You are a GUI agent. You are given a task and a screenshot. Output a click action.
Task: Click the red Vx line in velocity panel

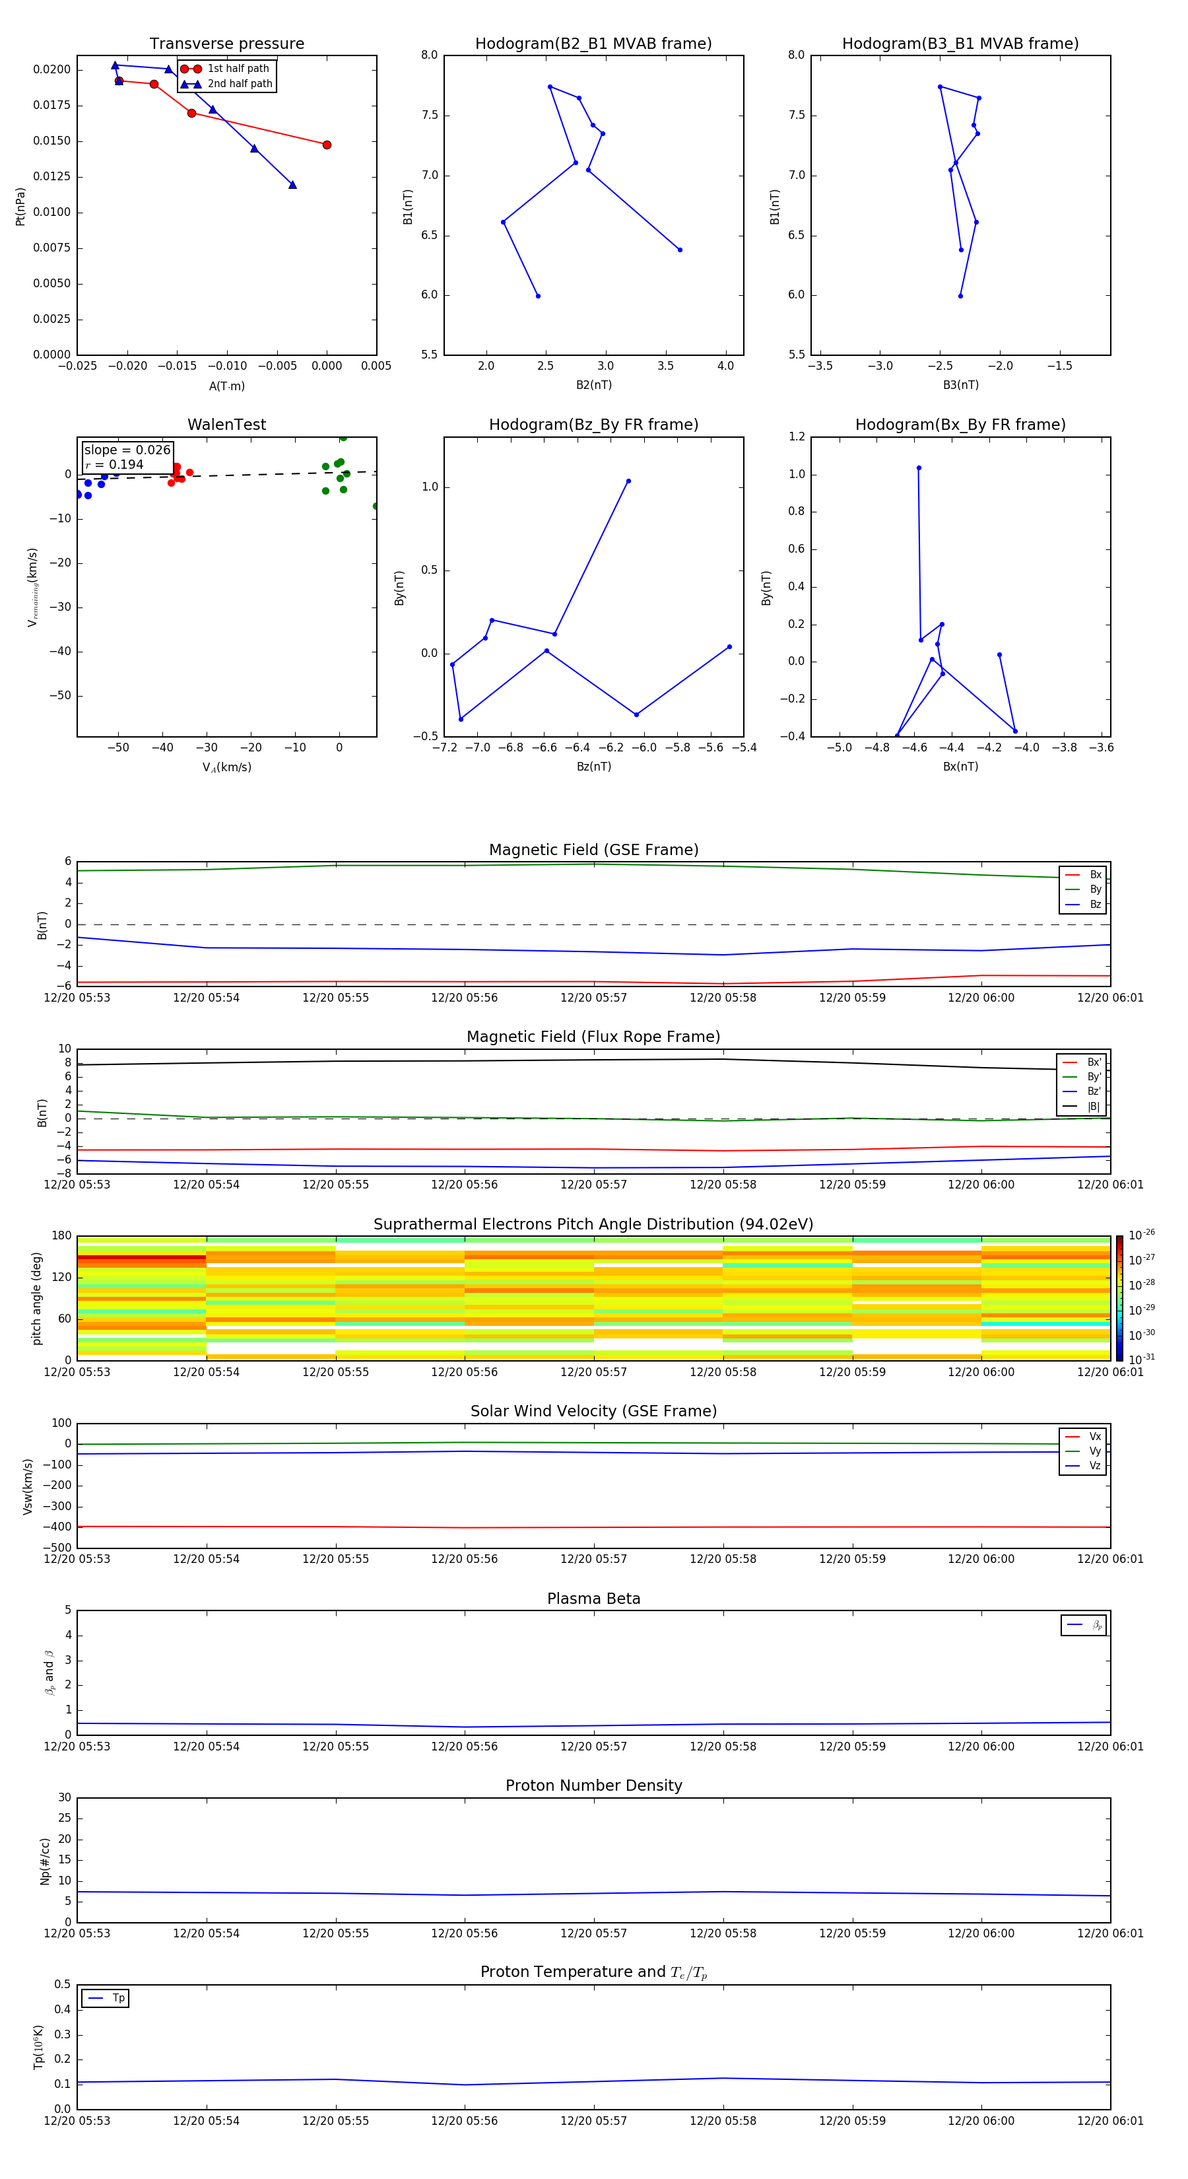(593, 1527)
